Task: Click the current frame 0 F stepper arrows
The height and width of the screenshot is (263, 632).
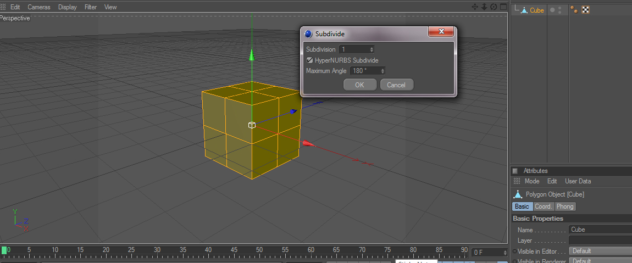Action: 505,253
